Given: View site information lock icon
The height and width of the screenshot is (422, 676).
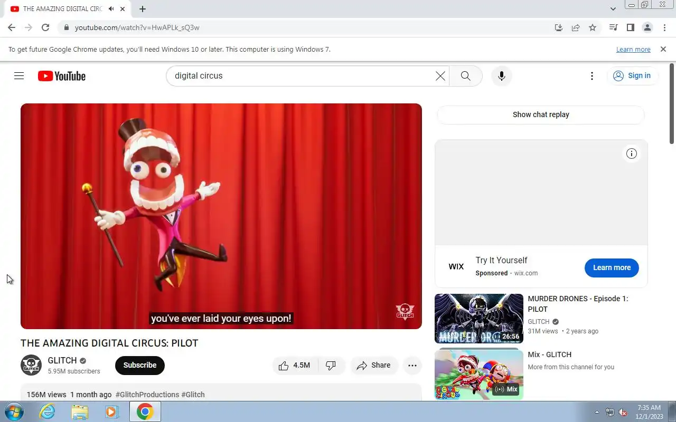Looking at the screenshot, I should (x=66, y=27).
